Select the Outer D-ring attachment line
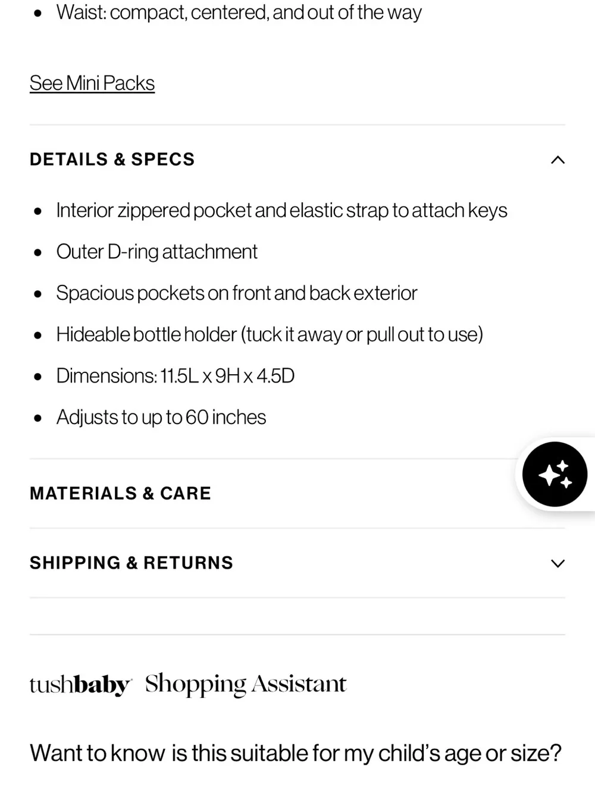The height and width of the screenshot is (793, 595). click(x=157, y=252)
